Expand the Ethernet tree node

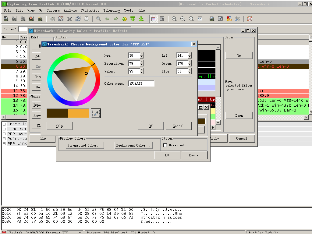(4, 129)
